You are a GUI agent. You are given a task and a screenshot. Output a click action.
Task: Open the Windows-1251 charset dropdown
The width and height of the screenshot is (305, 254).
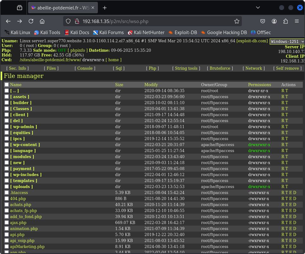click(x=287, y=42)
